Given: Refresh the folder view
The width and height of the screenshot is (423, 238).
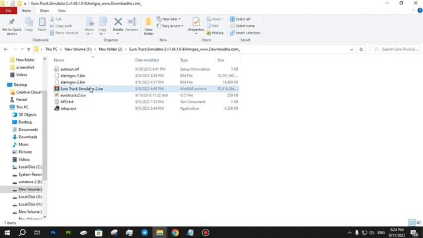Looking at the screenshot, I should (x=361, y=50).
